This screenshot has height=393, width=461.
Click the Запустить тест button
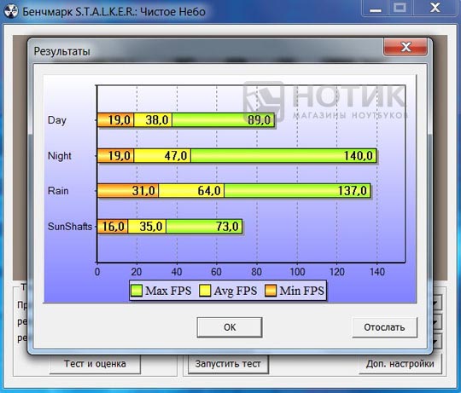coord(228,364)
